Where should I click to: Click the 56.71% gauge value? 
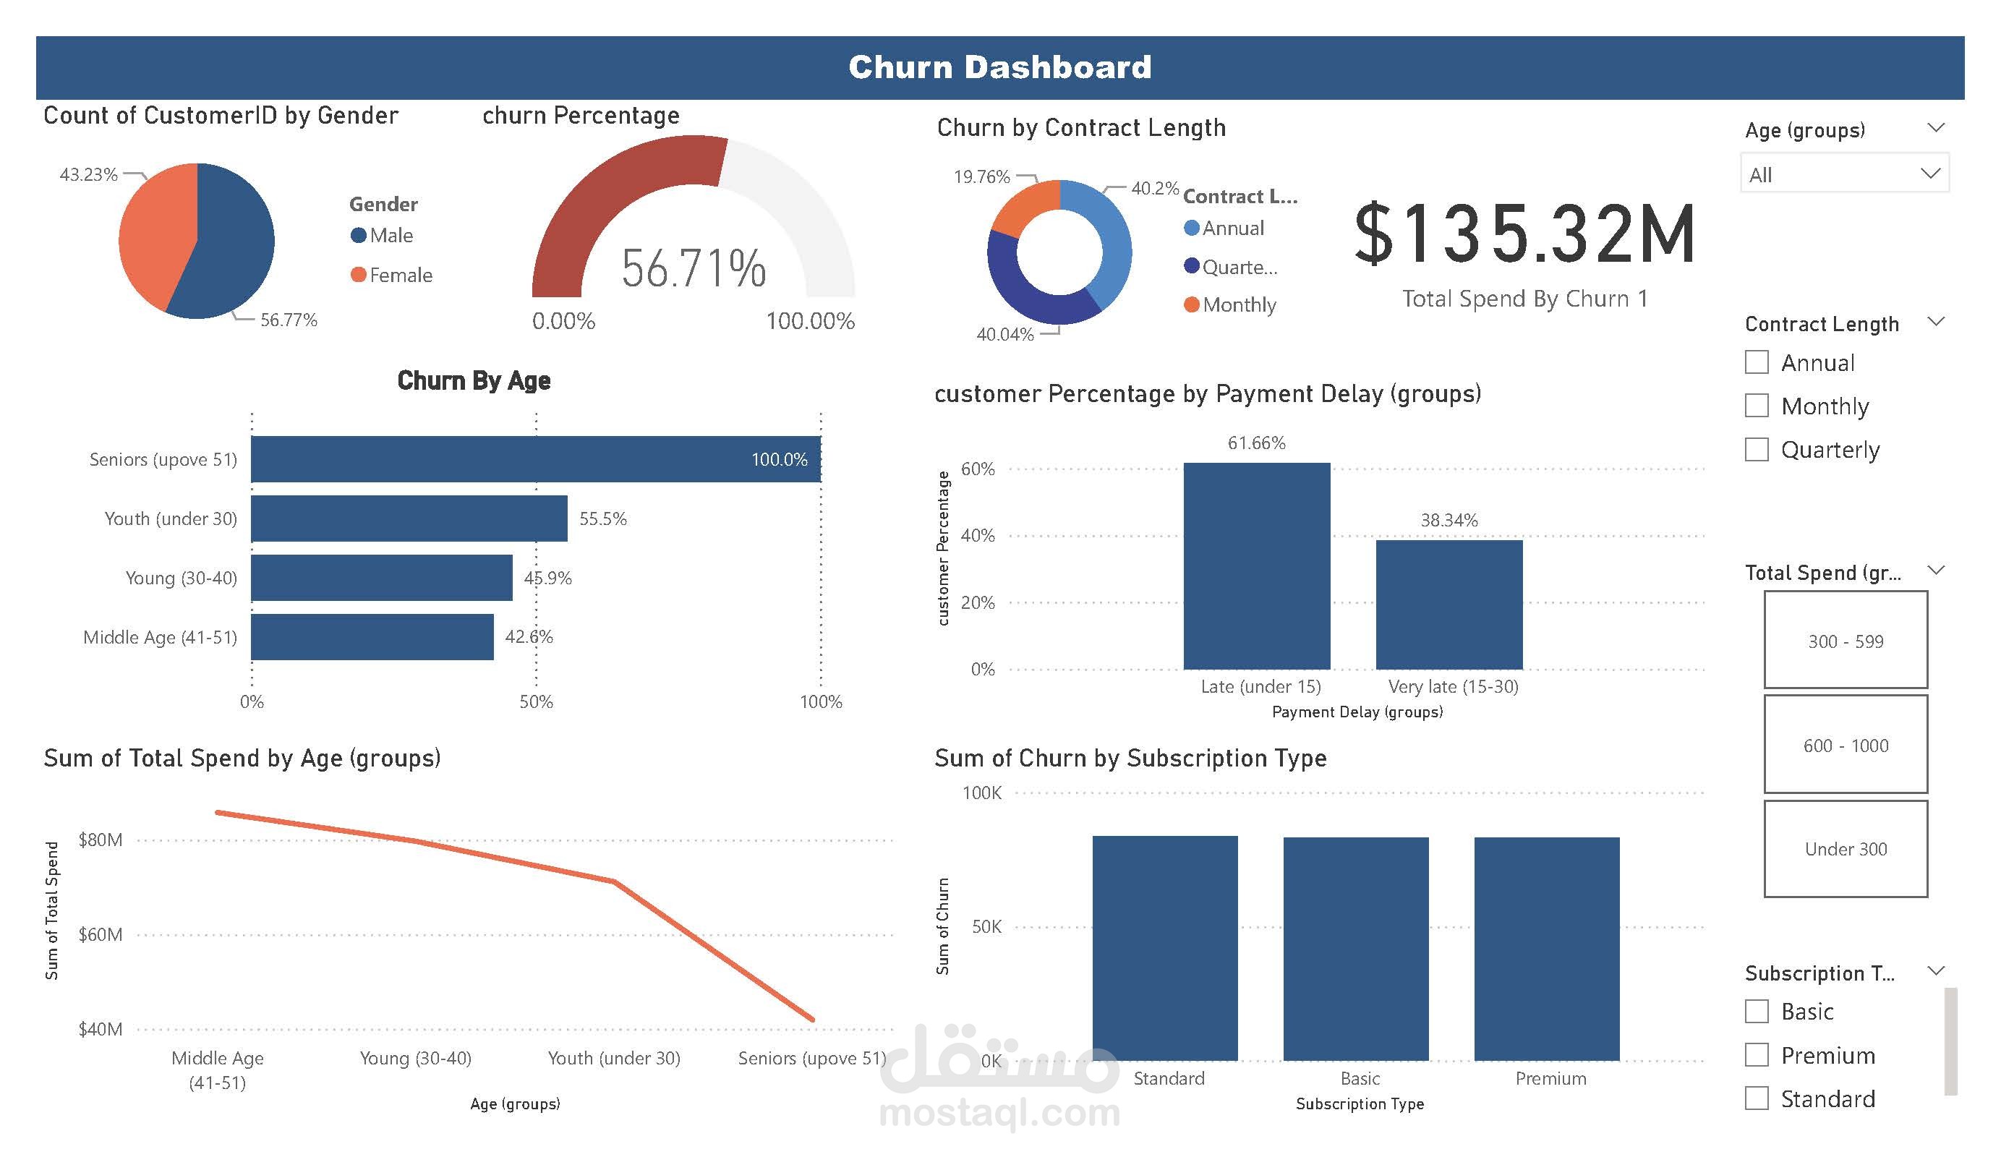point(694,268)
